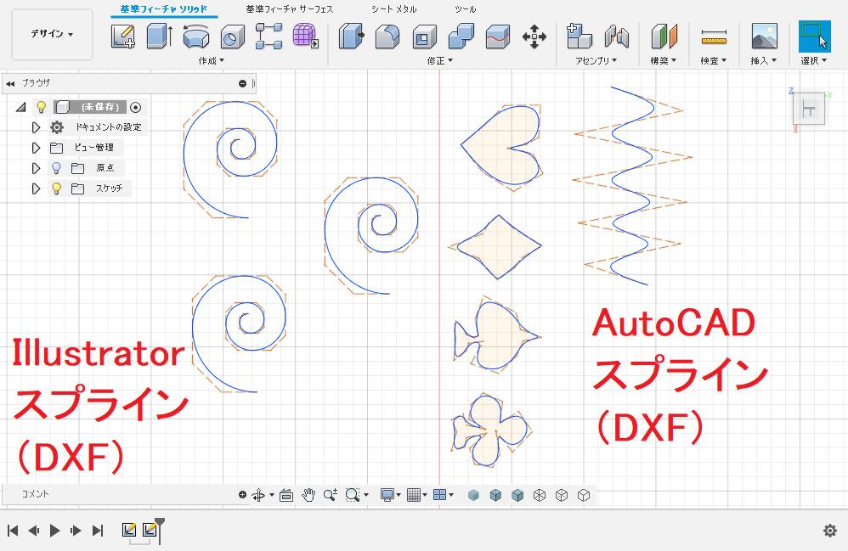848x551 pixels.
Task: Switch to the サーフェス tab
Action: (x=290, y=9)
